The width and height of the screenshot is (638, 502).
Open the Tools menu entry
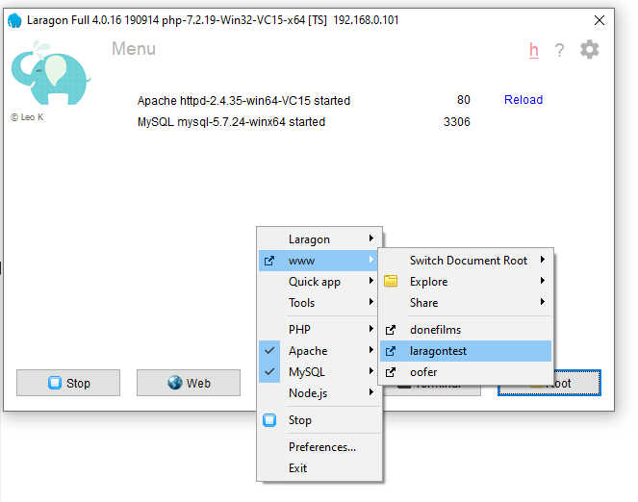pyautogui.click(x=319, y=303)
